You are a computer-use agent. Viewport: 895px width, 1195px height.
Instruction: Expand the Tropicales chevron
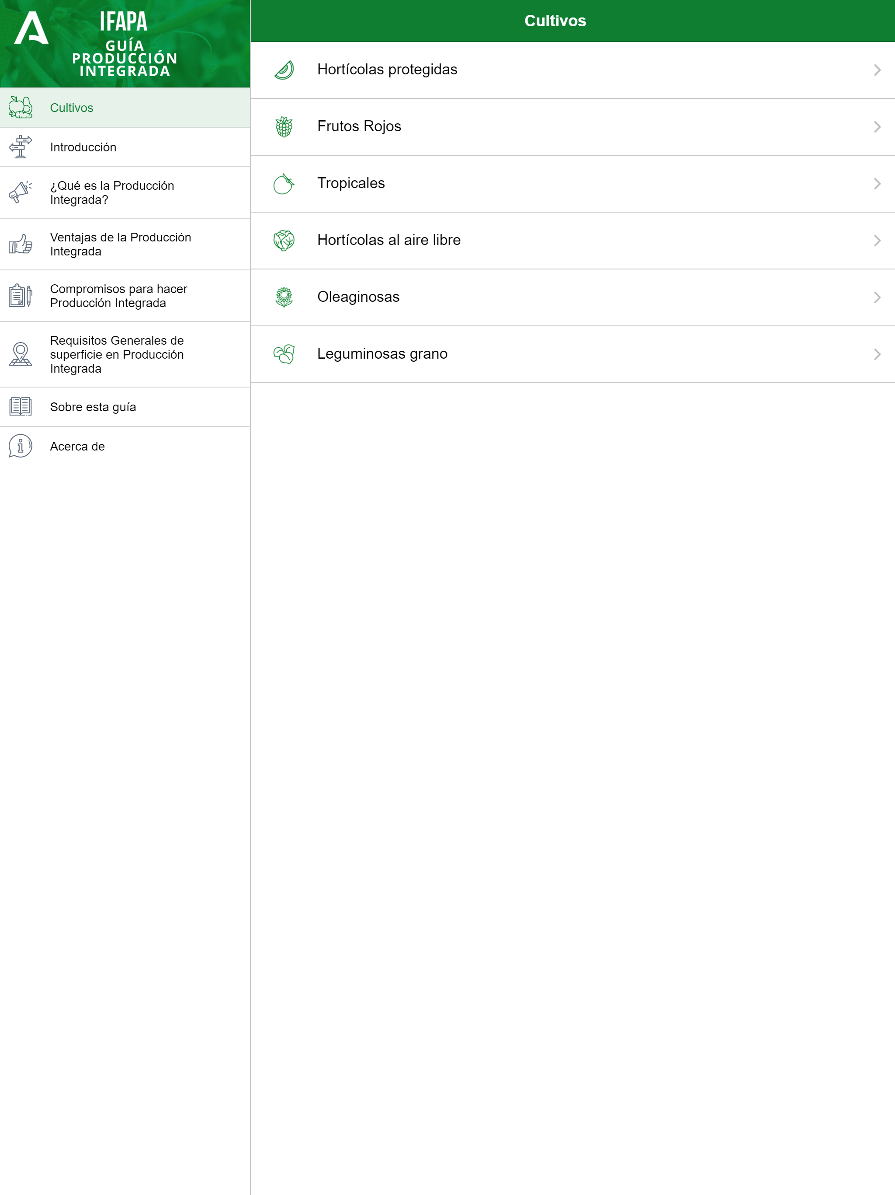click(x=877, y=184)
